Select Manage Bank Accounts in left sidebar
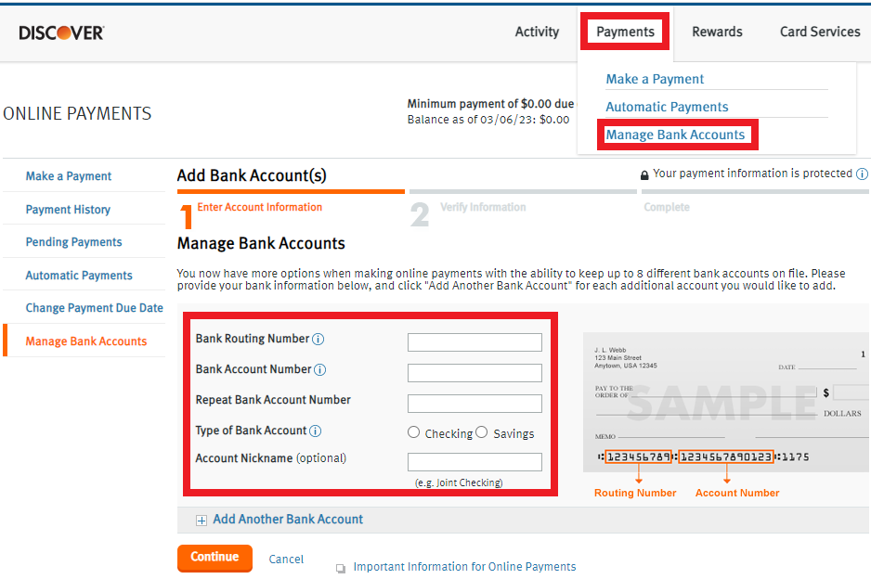The width and height of the screenshot is (871, 579). coord(86,341)
